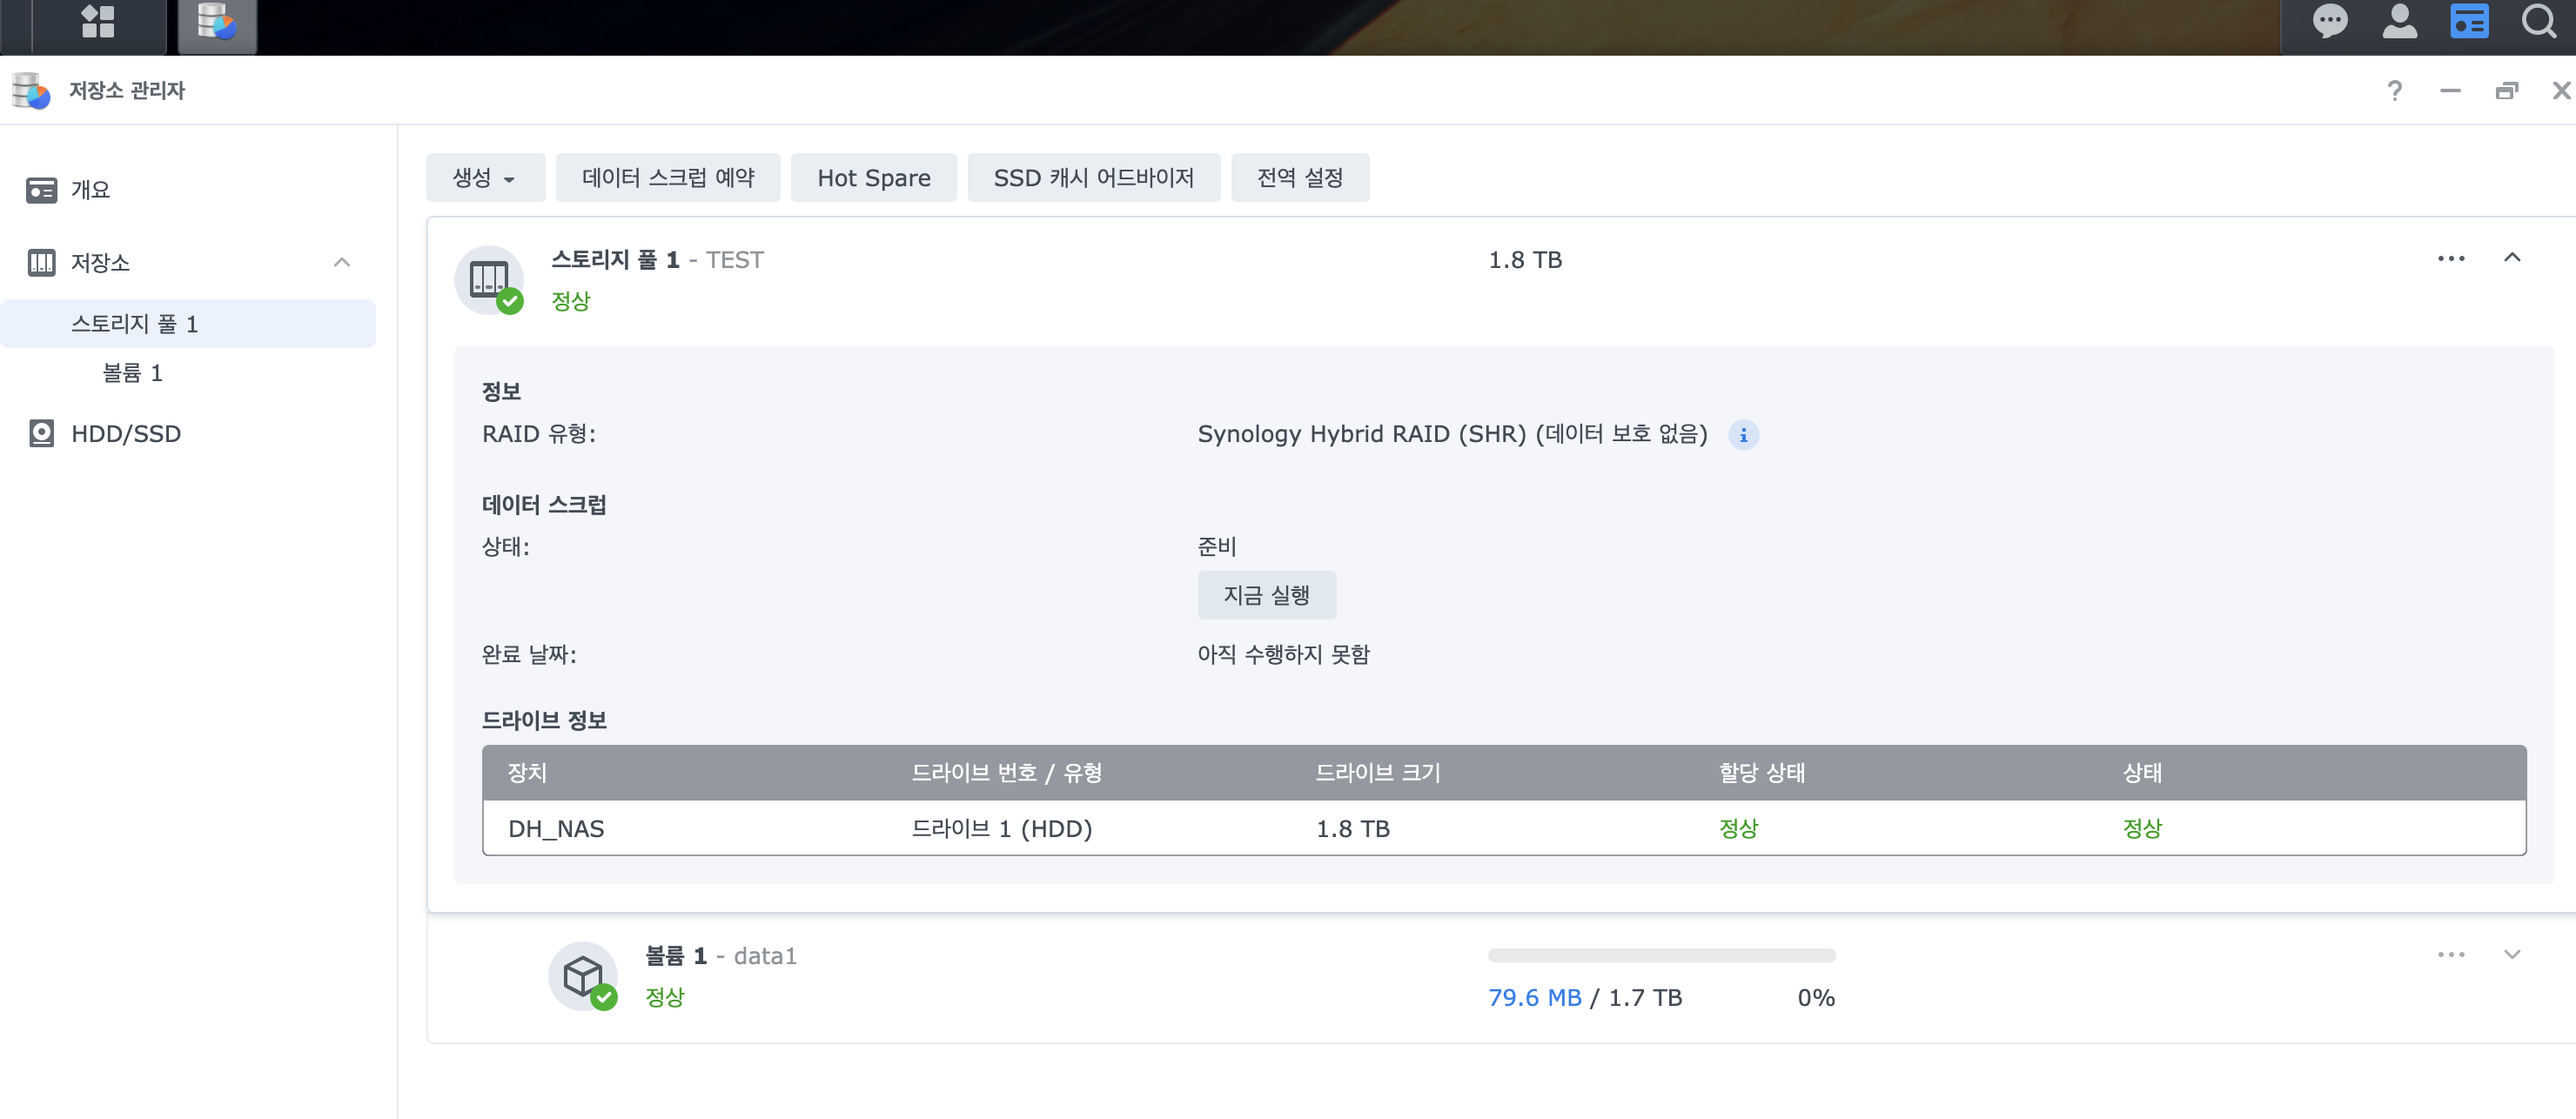The height and width of the screenshot is (1119, 2576).
Task: Select 스토리지 풀 1 in the sidebar
Action: point(188,324)
